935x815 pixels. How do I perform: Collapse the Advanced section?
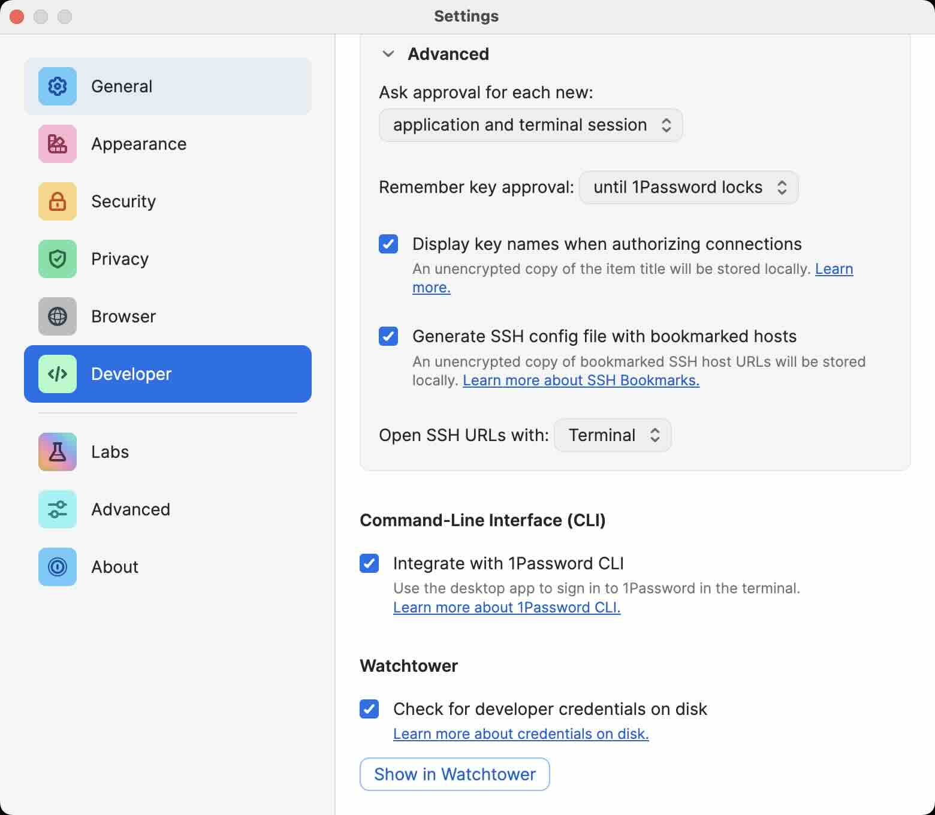coord(387,53)
